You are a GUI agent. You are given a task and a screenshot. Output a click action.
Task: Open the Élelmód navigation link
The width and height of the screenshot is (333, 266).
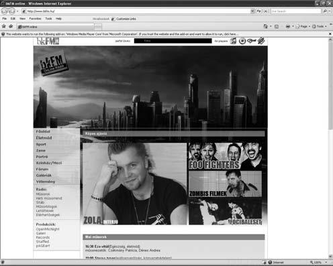[x=44, y=138]
